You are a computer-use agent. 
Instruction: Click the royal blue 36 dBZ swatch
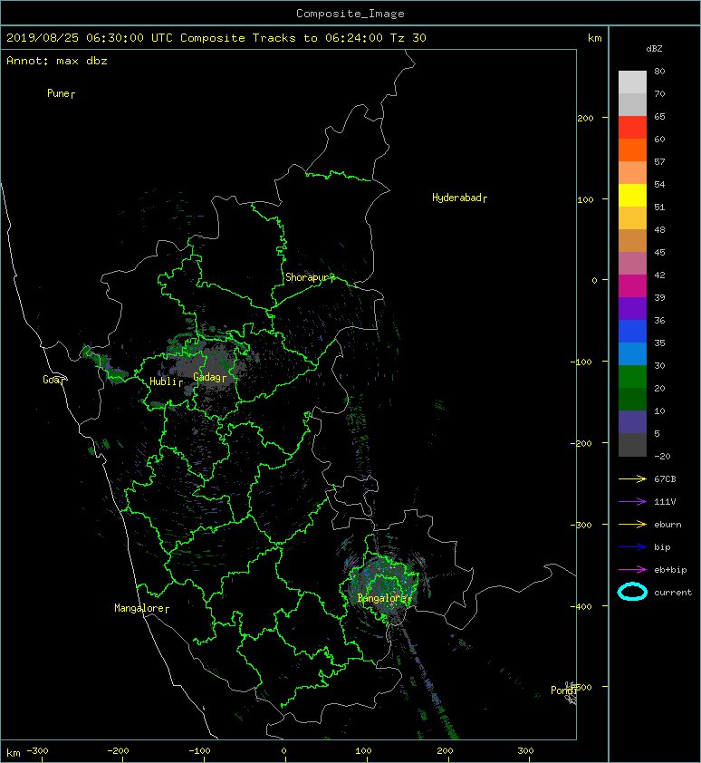[632, 332]
